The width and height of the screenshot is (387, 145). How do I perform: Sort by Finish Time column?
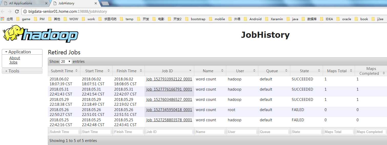click(128, 71)
